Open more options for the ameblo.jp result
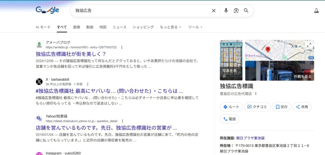 click(x=122, y=48)
